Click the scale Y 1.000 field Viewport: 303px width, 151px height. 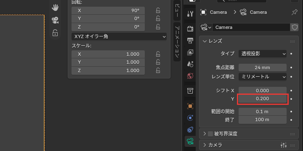pos(108,62)
